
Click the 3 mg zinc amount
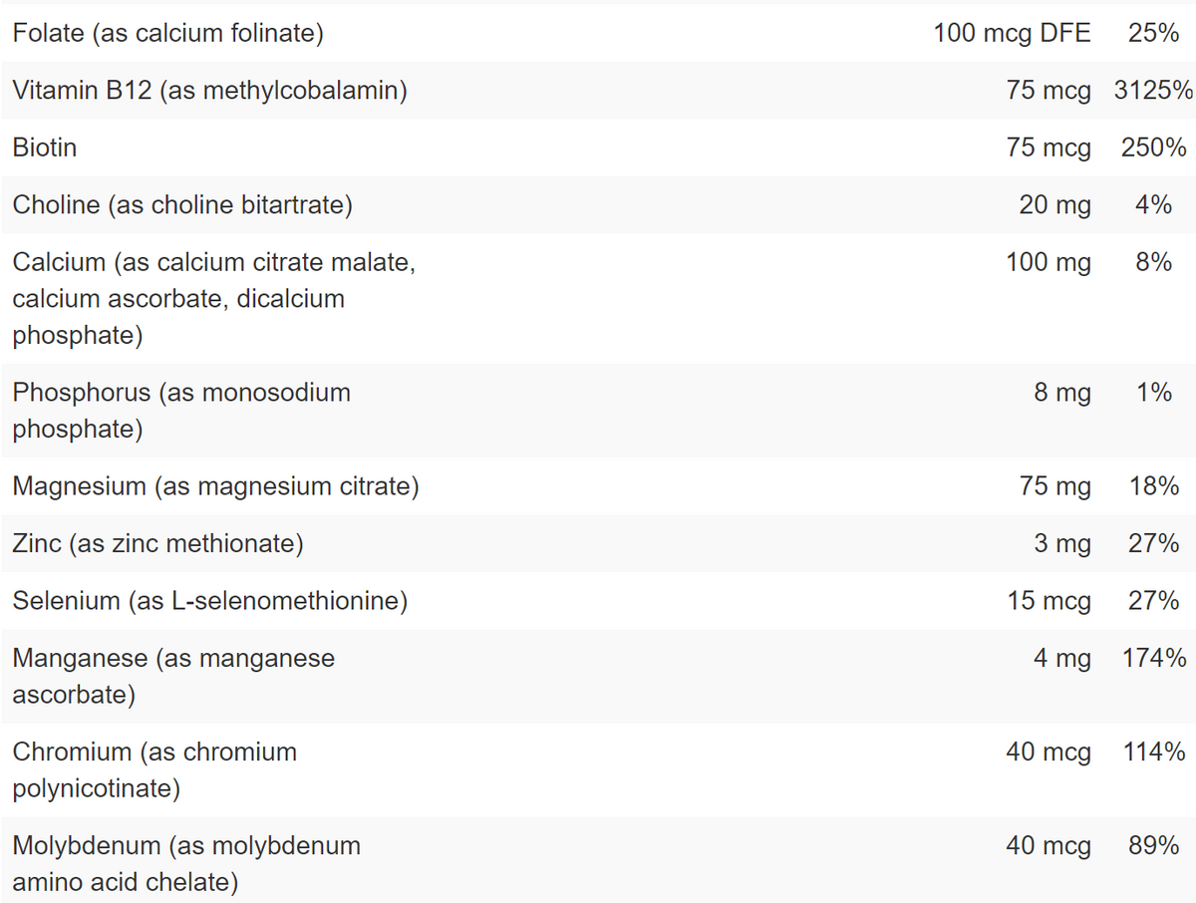1062,543
